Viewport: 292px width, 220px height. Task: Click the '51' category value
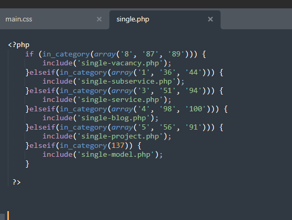coord(167,90)
